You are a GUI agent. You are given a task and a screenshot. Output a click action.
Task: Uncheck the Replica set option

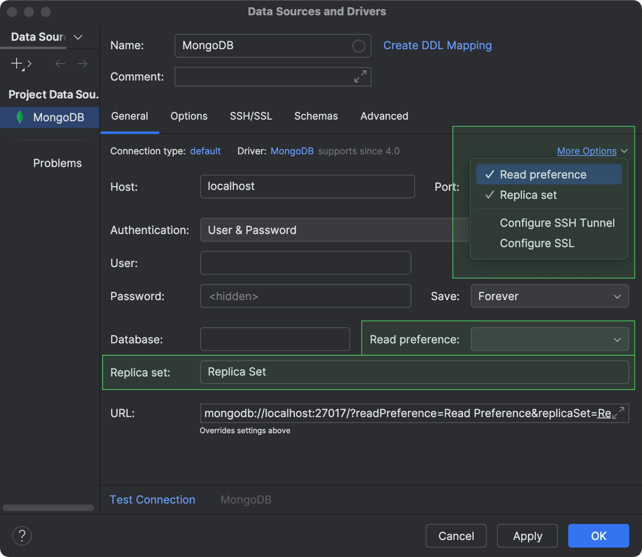tap(528, 195)
